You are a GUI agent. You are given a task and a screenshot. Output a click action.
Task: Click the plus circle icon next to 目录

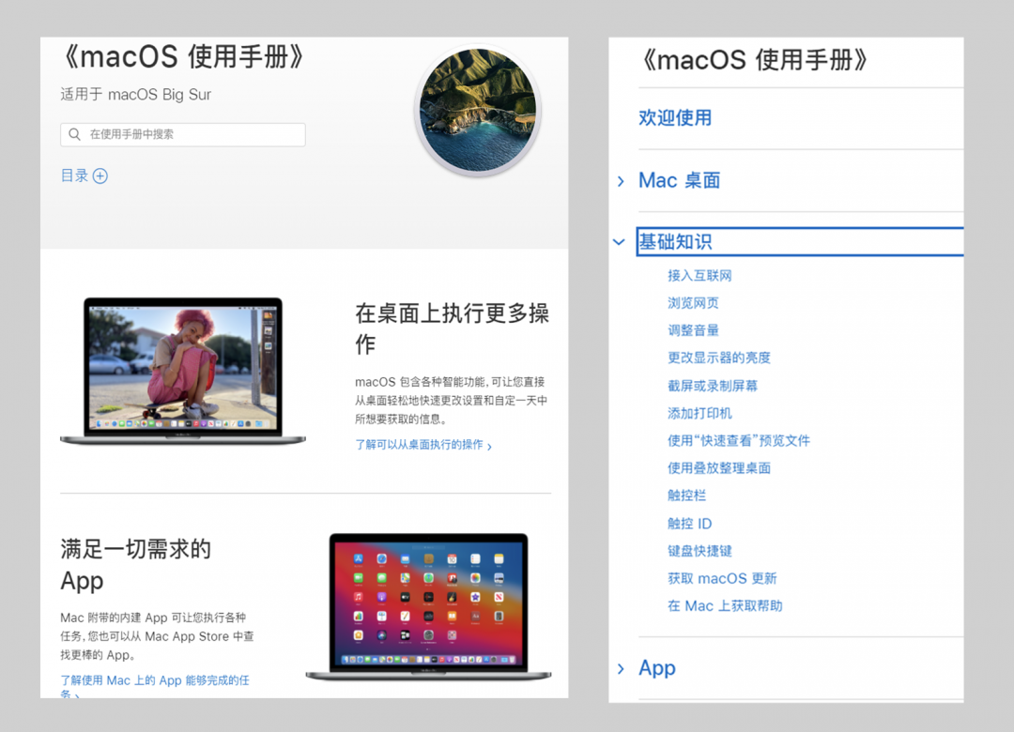click(x=100, y=175)
